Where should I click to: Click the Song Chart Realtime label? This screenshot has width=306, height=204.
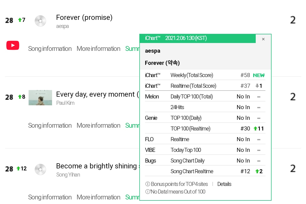pyautogui.click(x=192, y=171)
